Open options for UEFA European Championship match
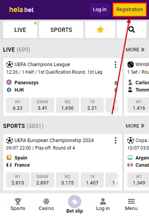 click(115, 140)
